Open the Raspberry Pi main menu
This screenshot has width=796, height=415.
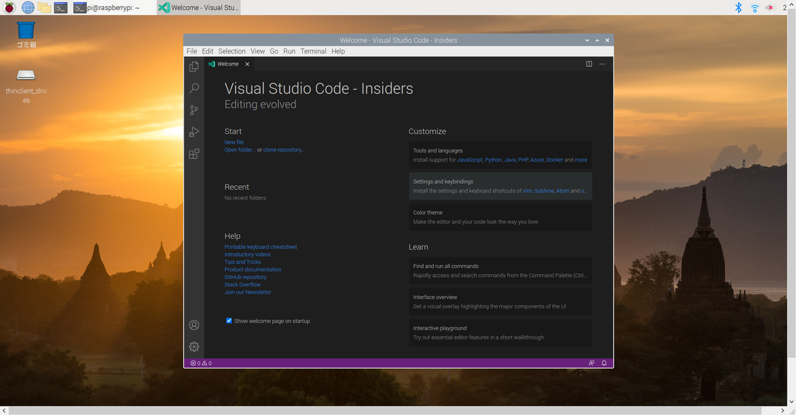click(11, 7)
